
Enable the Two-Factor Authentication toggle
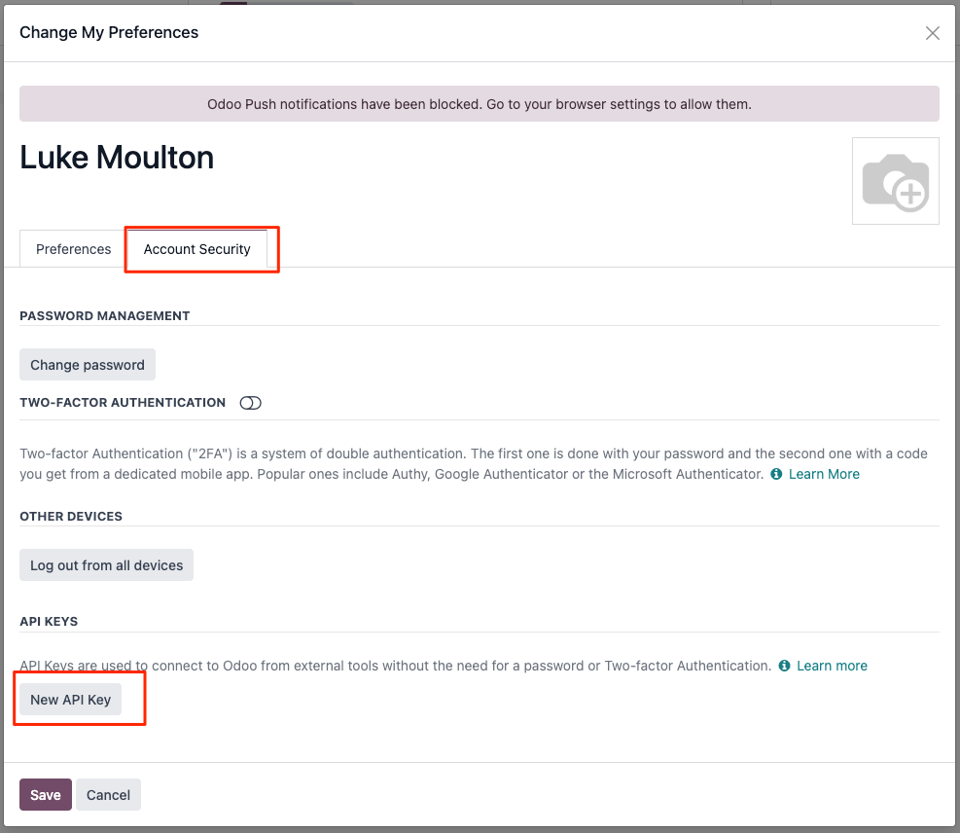250,402
